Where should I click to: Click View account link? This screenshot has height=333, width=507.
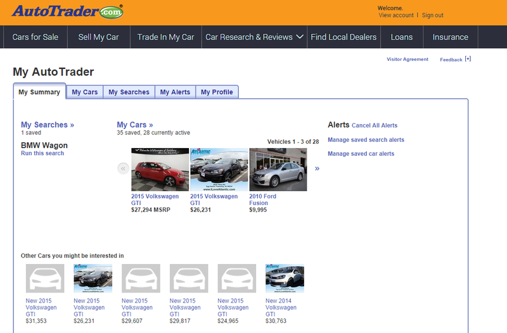pos(396,15)
